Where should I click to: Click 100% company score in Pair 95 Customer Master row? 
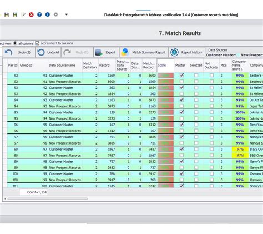click(240, 112)
